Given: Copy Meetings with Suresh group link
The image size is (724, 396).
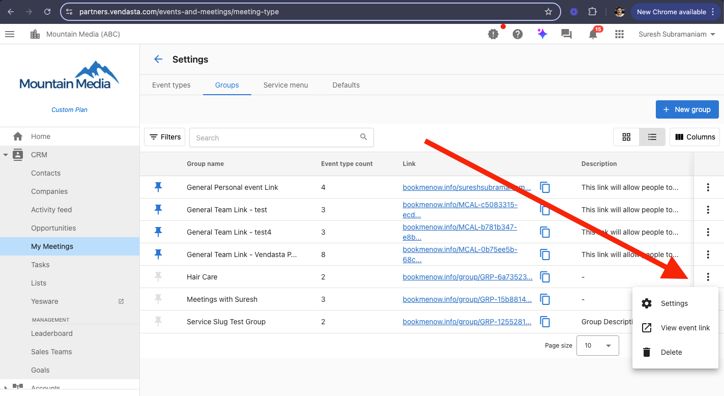Looking at the screenshot, I should [x=545, y=299].
